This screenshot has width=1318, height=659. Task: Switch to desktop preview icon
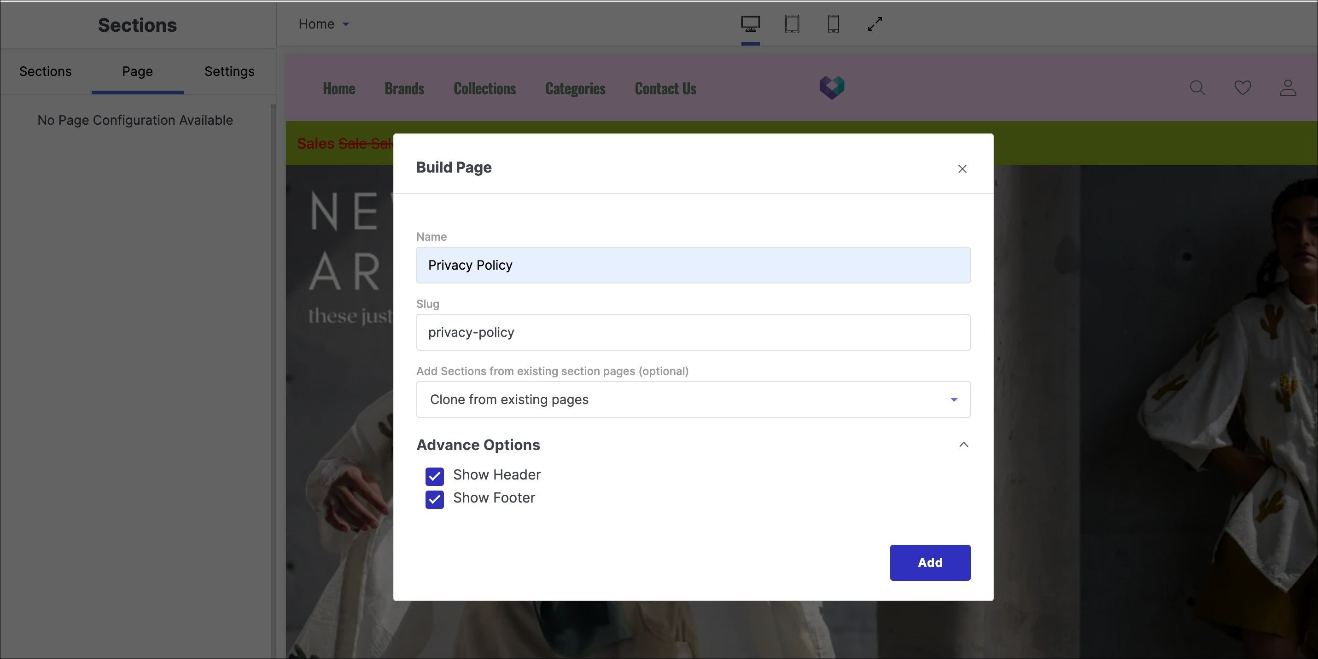tap(750, 23)
